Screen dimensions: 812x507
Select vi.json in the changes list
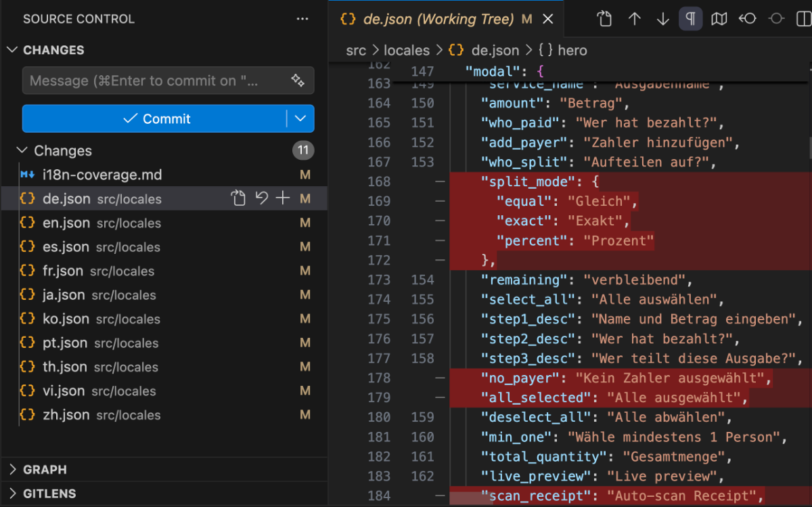click(x=164, y=391)
